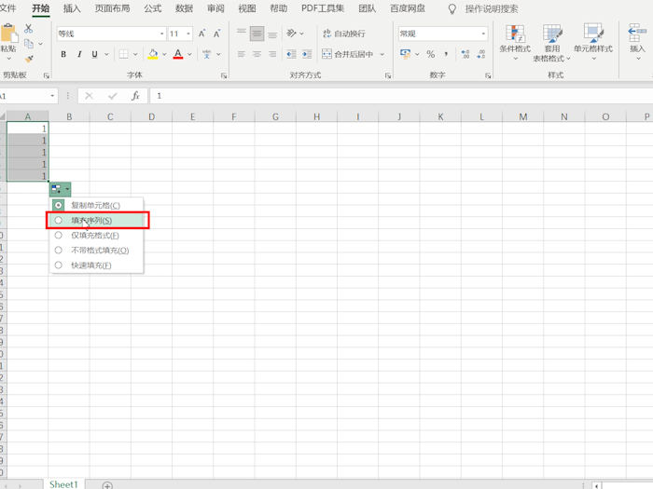
Task: Click the Auto Fill Options button
Action: [61, 190]
